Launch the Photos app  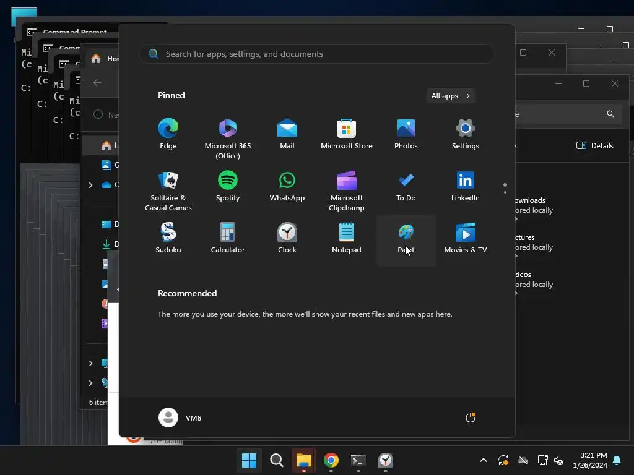[x=406, y=134]
